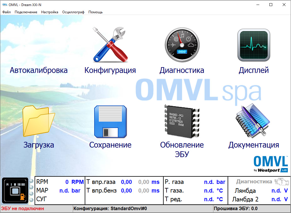
Task: Click the Диагностика gauge icon
Action: coord(182,44)
